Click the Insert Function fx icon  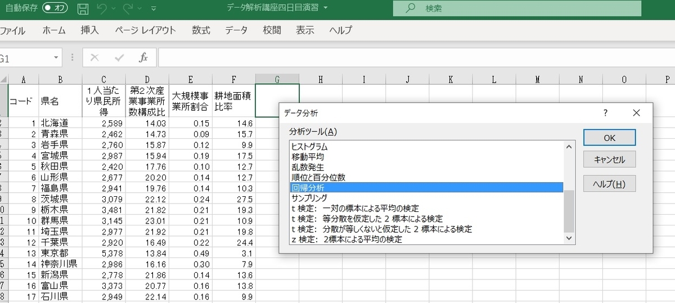tap(143, 58)
